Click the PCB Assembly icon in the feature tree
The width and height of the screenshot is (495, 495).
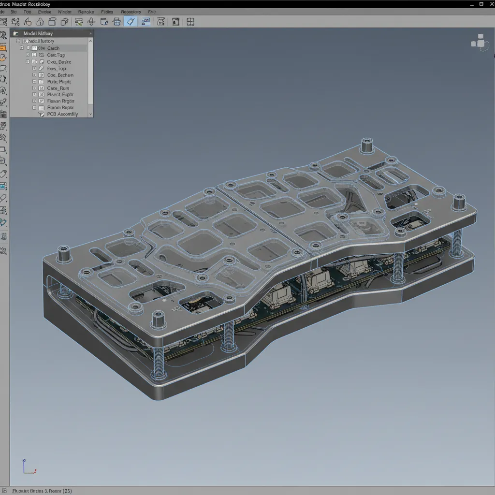(42, 114)
